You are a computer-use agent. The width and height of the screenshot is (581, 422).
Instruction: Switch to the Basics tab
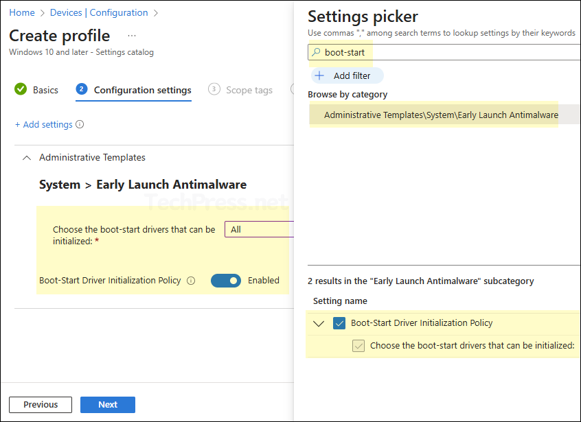point(45,90)
